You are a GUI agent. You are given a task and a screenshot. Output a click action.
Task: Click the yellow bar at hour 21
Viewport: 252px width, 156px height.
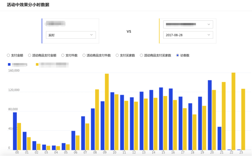tap(224, 116)
